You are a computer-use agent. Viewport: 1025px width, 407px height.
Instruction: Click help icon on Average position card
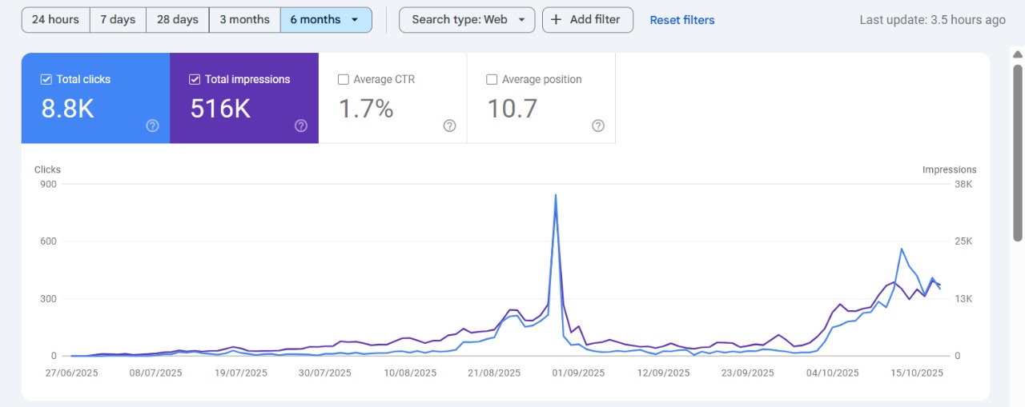click(597, 126)
